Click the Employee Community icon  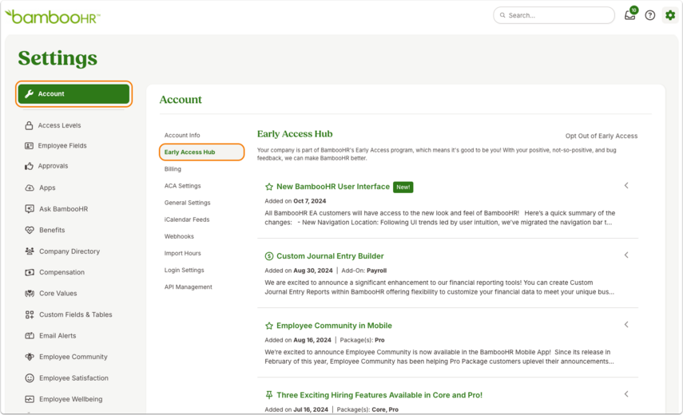click(30, 357)
